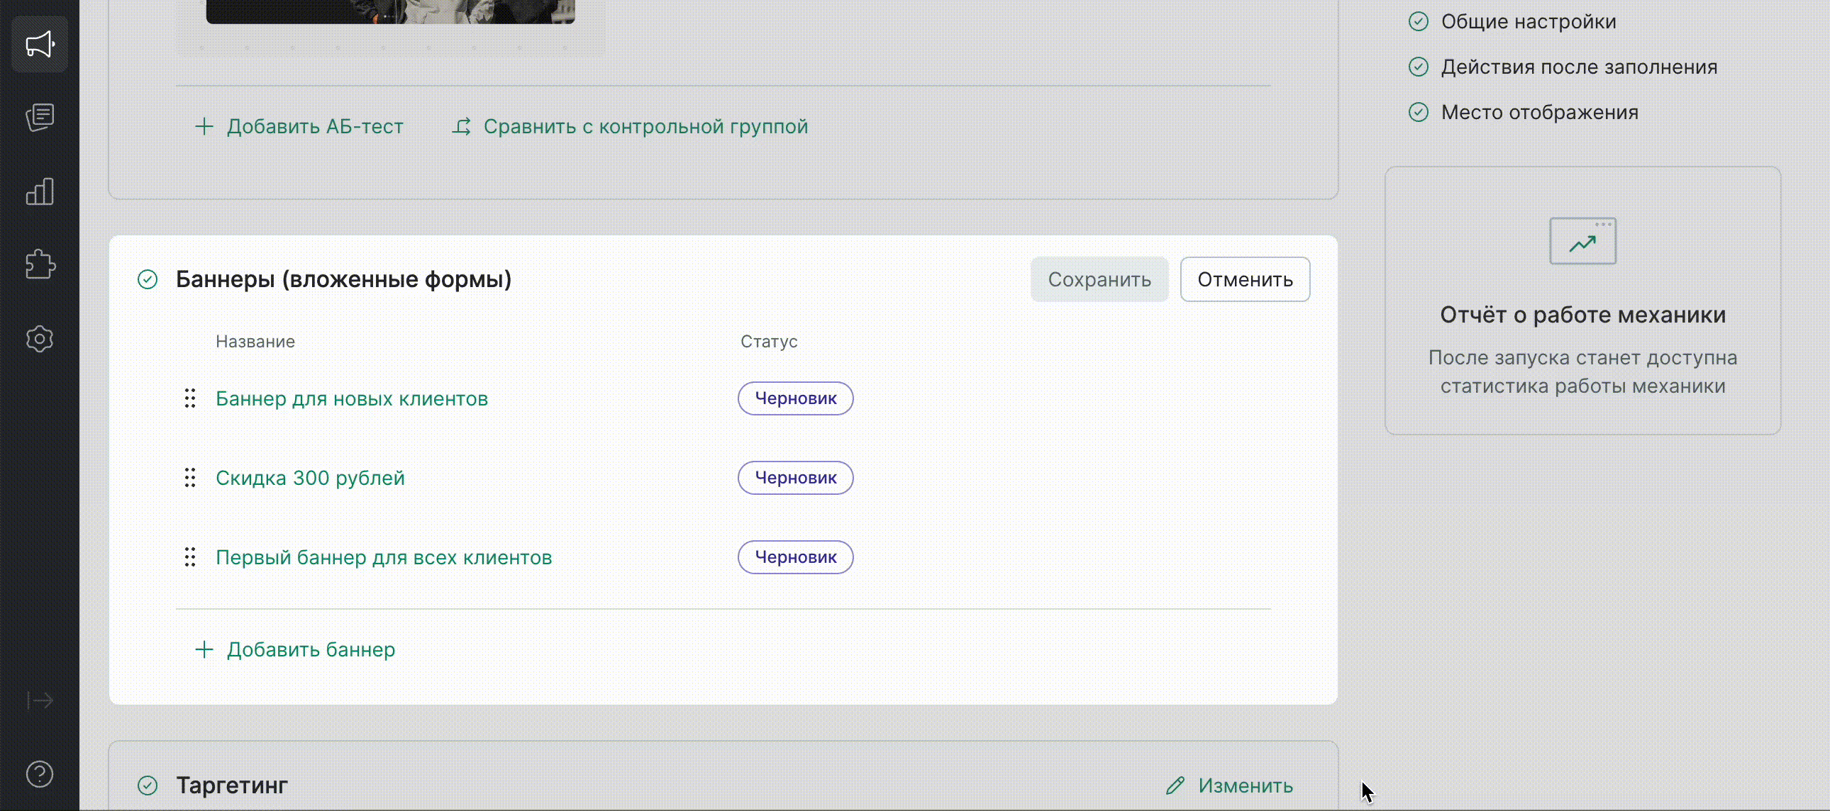The height and width of the screenshot is (811, 1830).
Task: Open the analytics bar chart icon
Action: tap(40, 191)
